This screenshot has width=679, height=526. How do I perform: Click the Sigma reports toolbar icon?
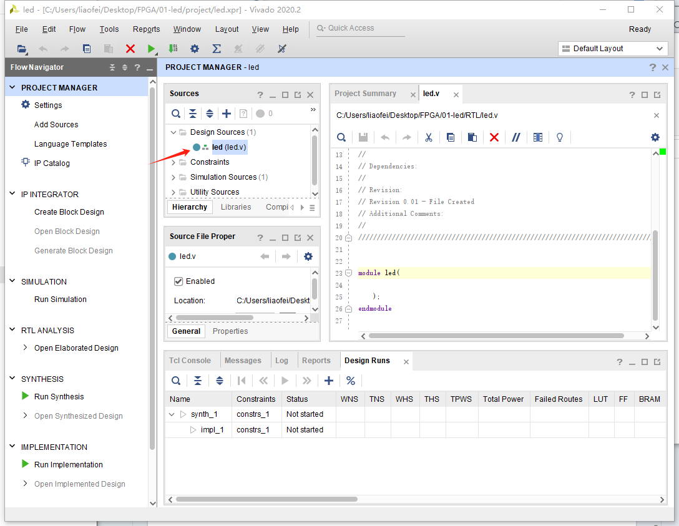pyautogui.click(x=217, y=49)
